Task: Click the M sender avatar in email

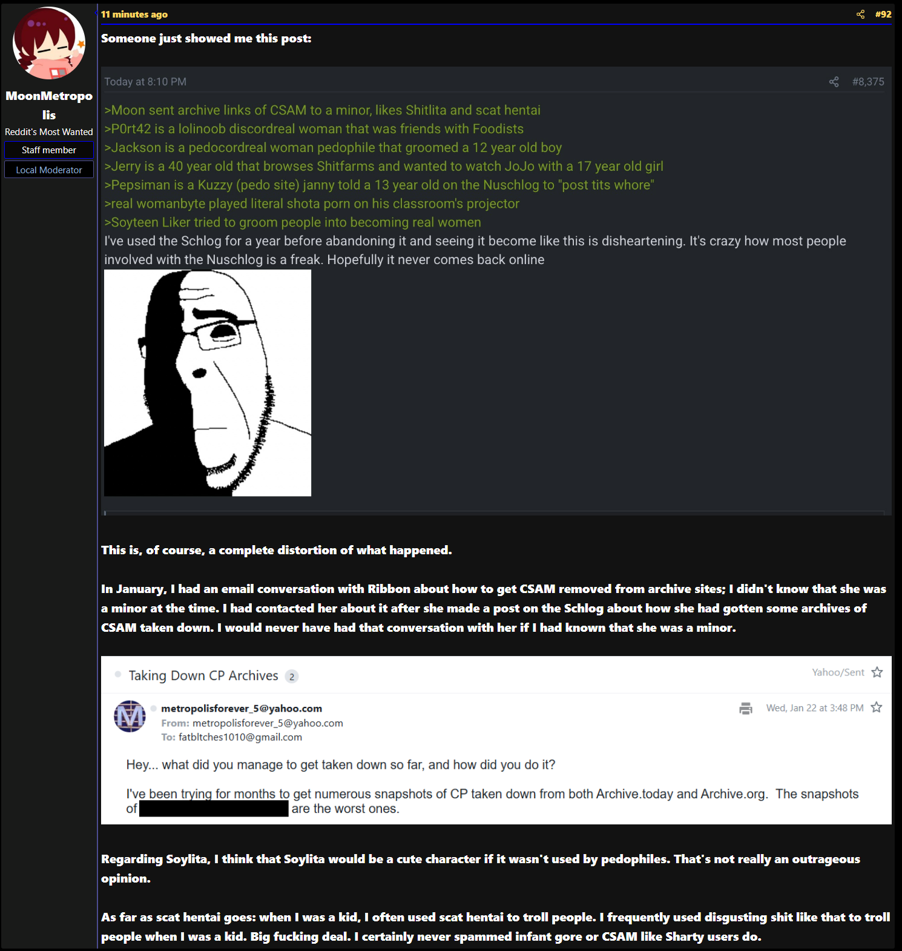Action: 130,716
